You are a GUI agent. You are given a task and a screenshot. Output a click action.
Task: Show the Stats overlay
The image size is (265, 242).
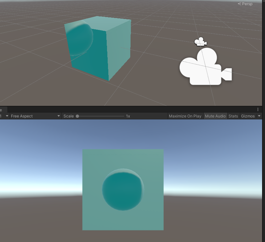pos(233,116)
